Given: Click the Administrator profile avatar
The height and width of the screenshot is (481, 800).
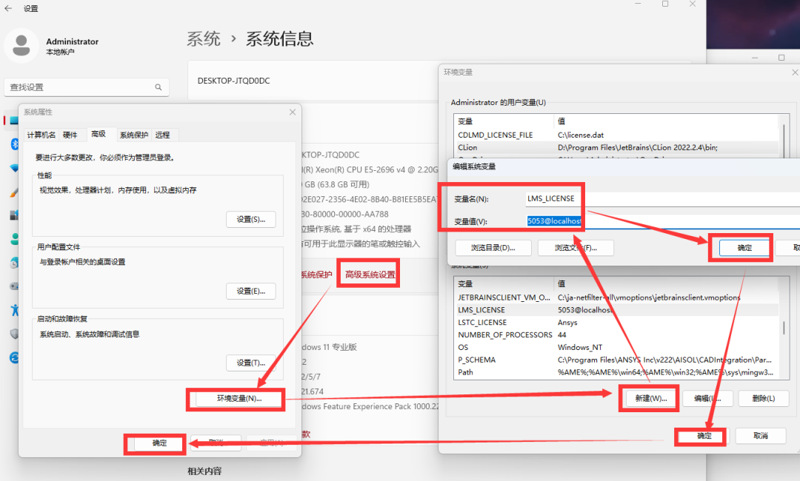Looking at the screenshot, I should (x=21, y=46).
